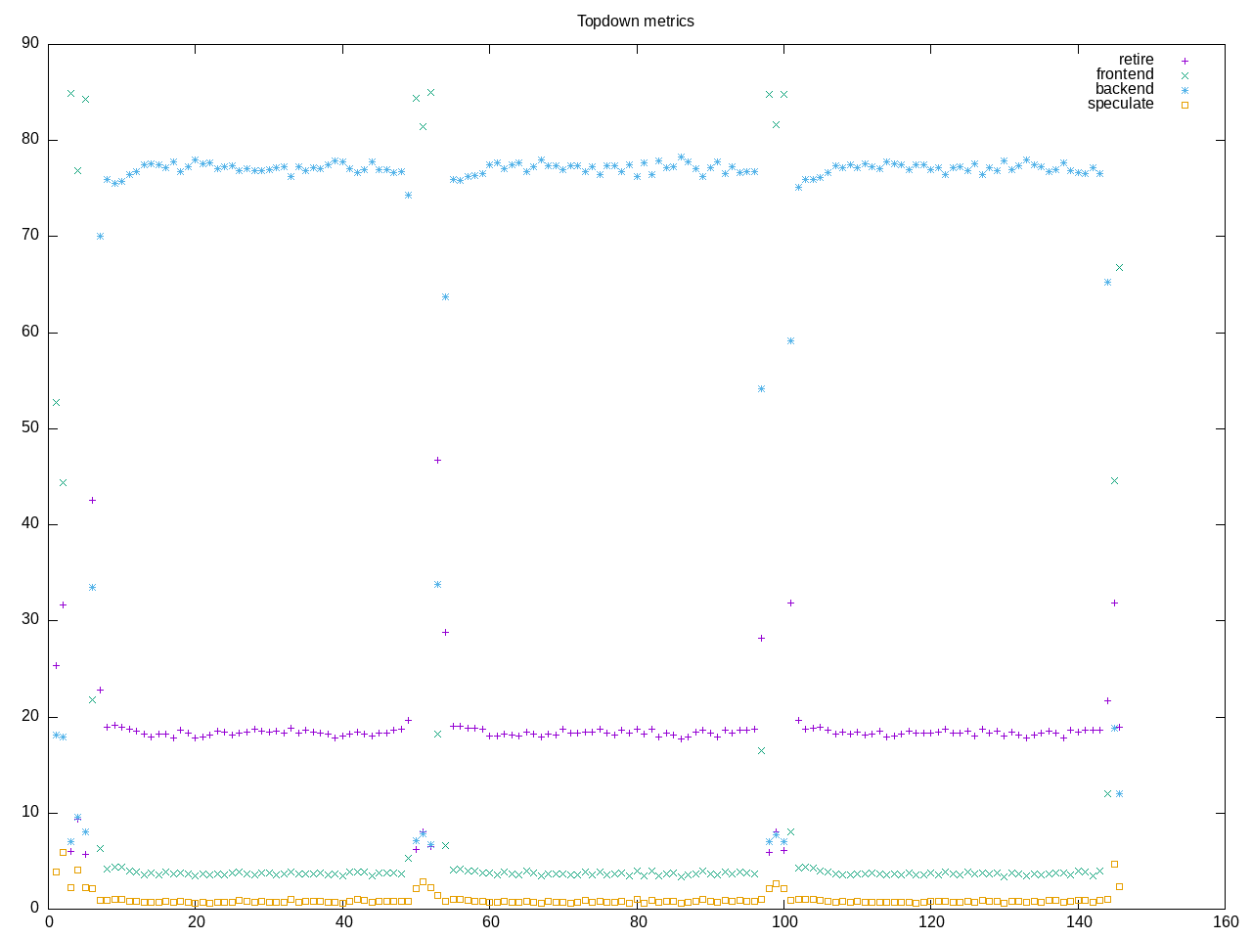Click the 140 label on the x-axis
The width and height of the screenshot is (1252, 939).
pyautogui.click(x=1079, y=922)
